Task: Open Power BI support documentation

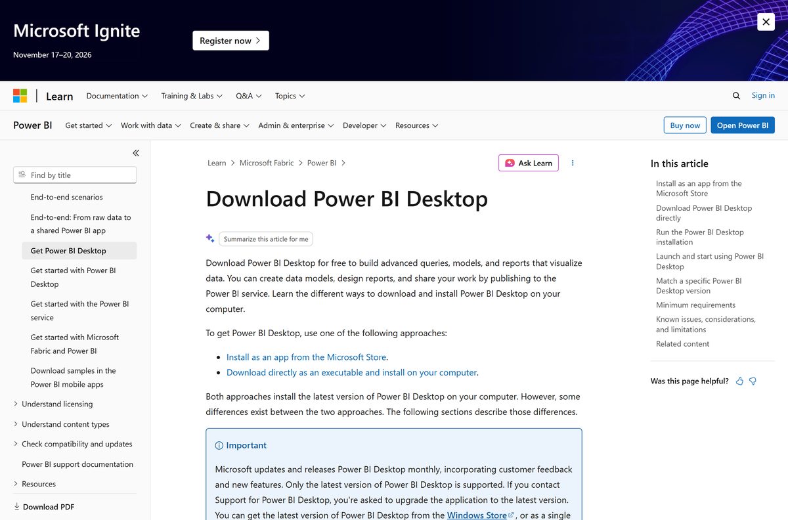Action: click(77, 464)
